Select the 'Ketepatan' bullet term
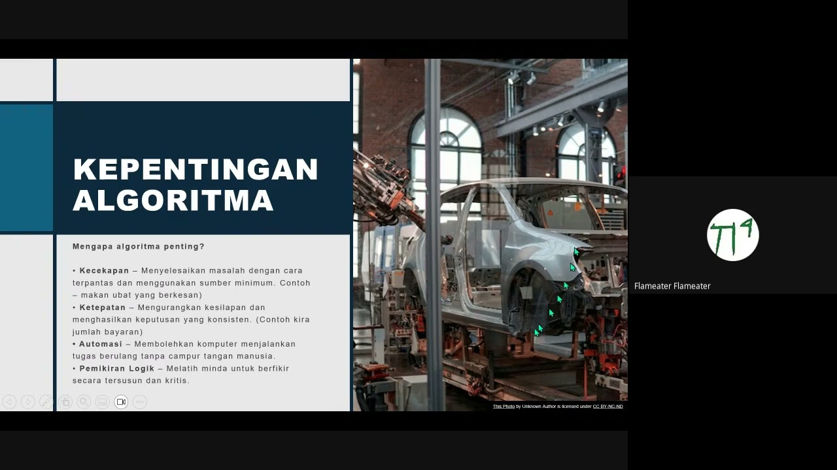The image size is (837, 470). tap(103, 307)
